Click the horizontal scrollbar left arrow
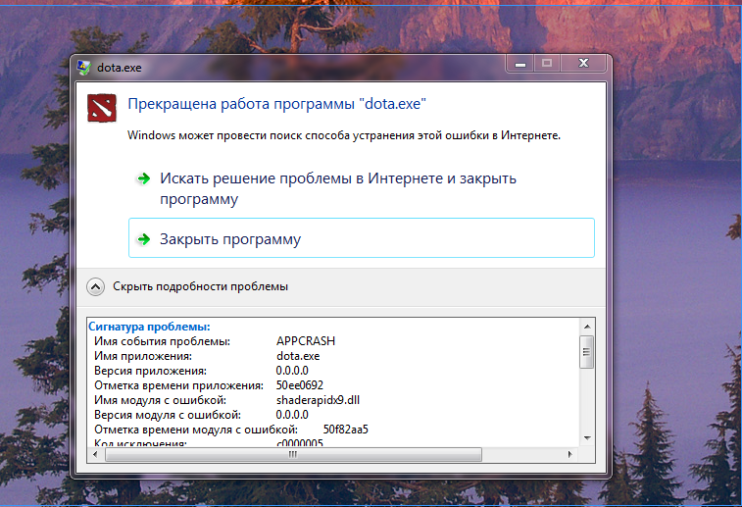This screenshot has width=742, height=507. tap(95, 454)
